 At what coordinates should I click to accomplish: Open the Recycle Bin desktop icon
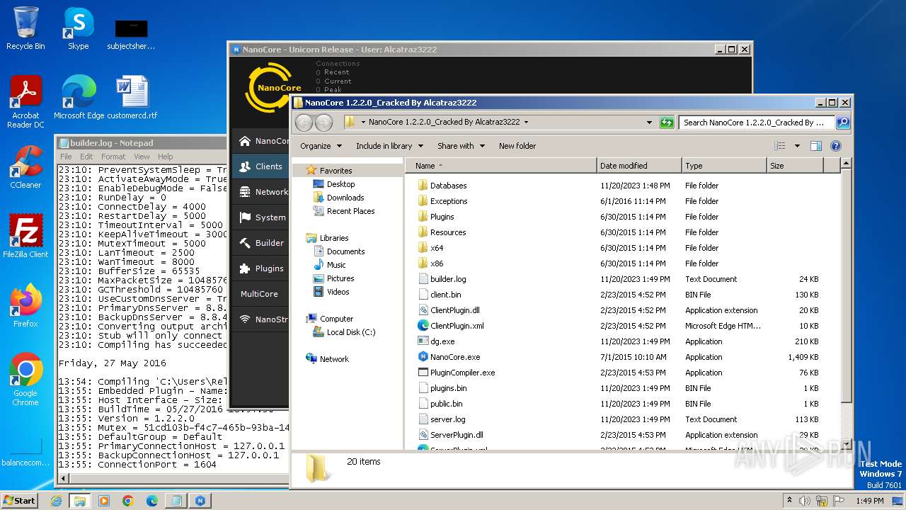click(25, 28)
